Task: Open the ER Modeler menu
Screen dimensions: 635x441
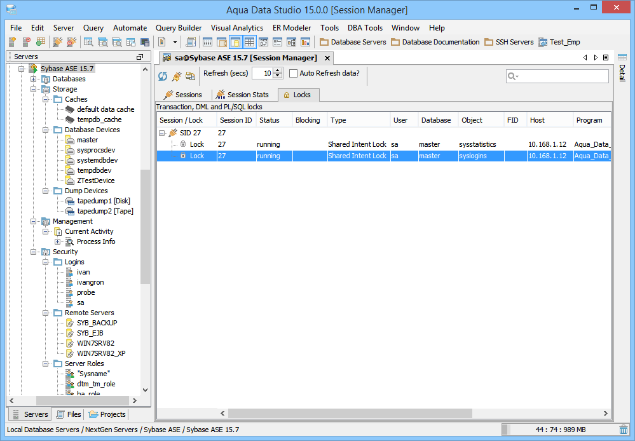Action: click(292, 27)
